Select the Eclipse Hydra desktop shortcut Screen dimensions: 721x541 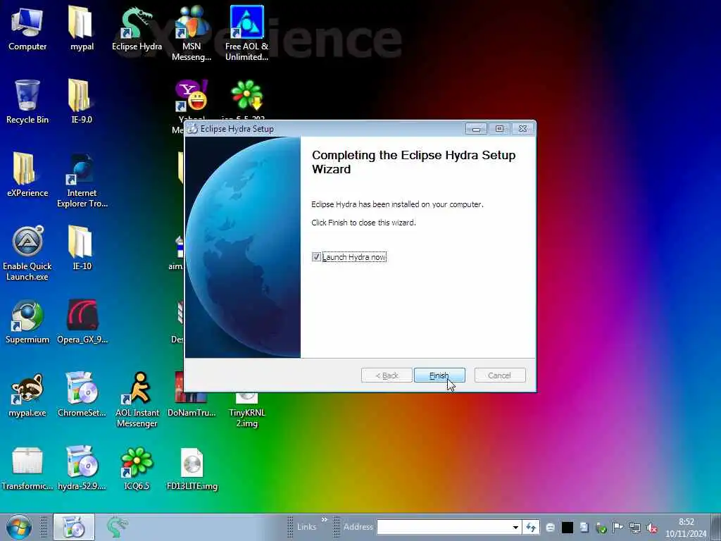click(x=137, y=29)
